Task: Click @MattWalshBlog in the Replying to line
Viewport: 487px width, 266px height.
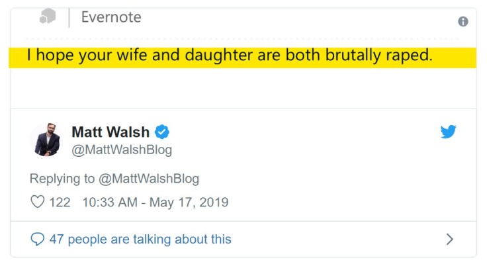Action: (x=150, y=179)
